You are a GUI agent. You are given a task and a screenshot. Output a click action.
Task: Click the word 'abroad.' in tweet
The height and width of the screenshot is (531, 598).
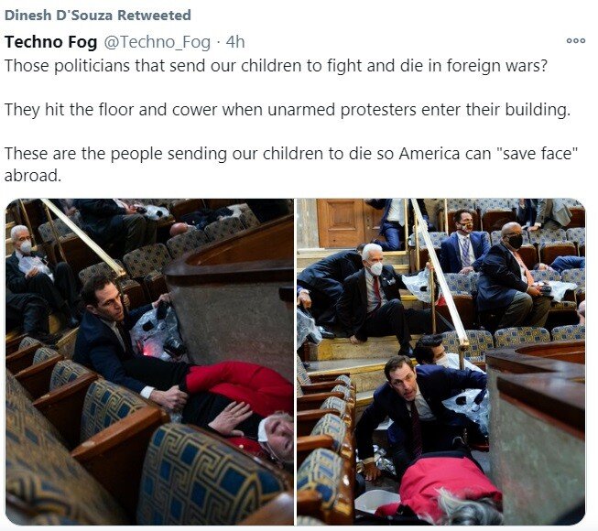[x=33, y=176]
